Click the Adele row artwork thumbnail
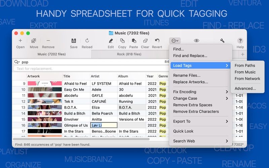Screen dimensions: 269x168 click(45, 89)
